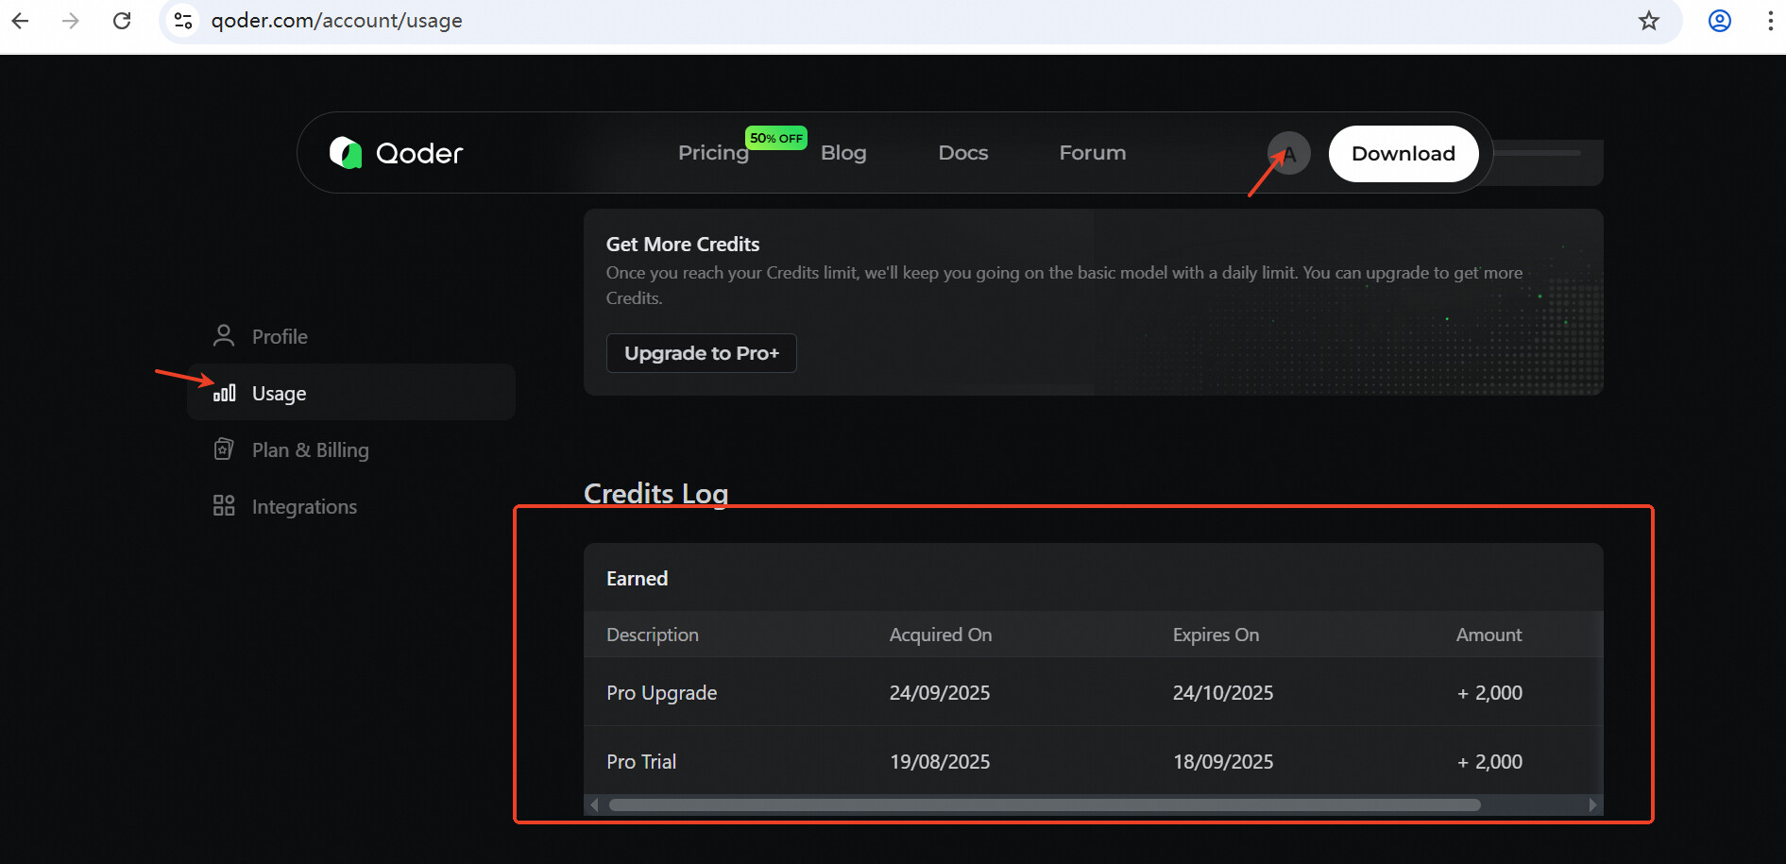
Task: Open the account avatar menu
Action: coord(1289,153)
